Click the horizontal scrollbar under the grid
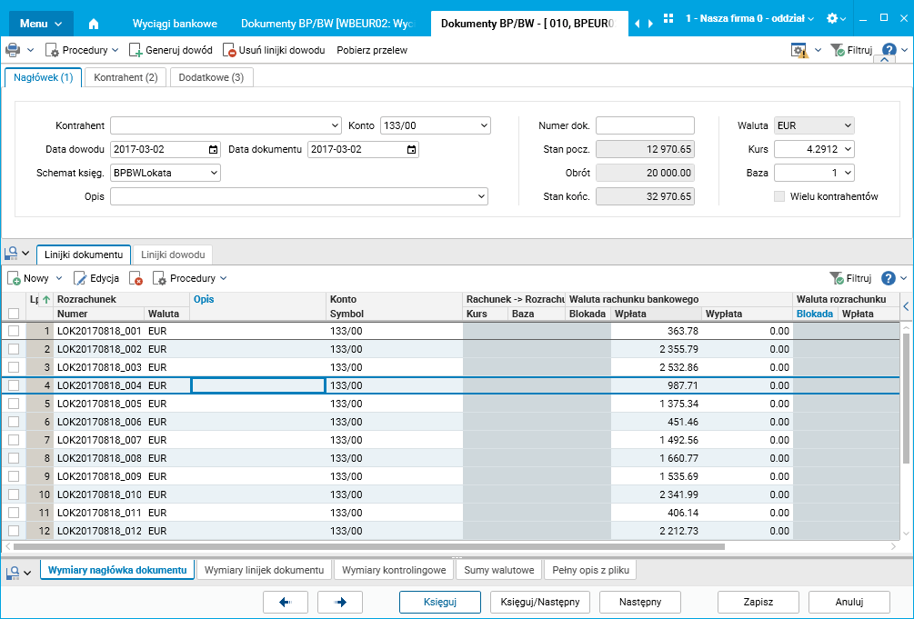The width and height of the screenshot is (914, 619). pos(364,547)
